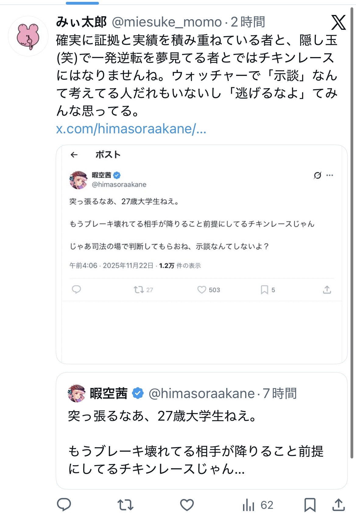Like みぃ太郎's post
The height and width of the screenshot is (521, 356).
(187, 505)
